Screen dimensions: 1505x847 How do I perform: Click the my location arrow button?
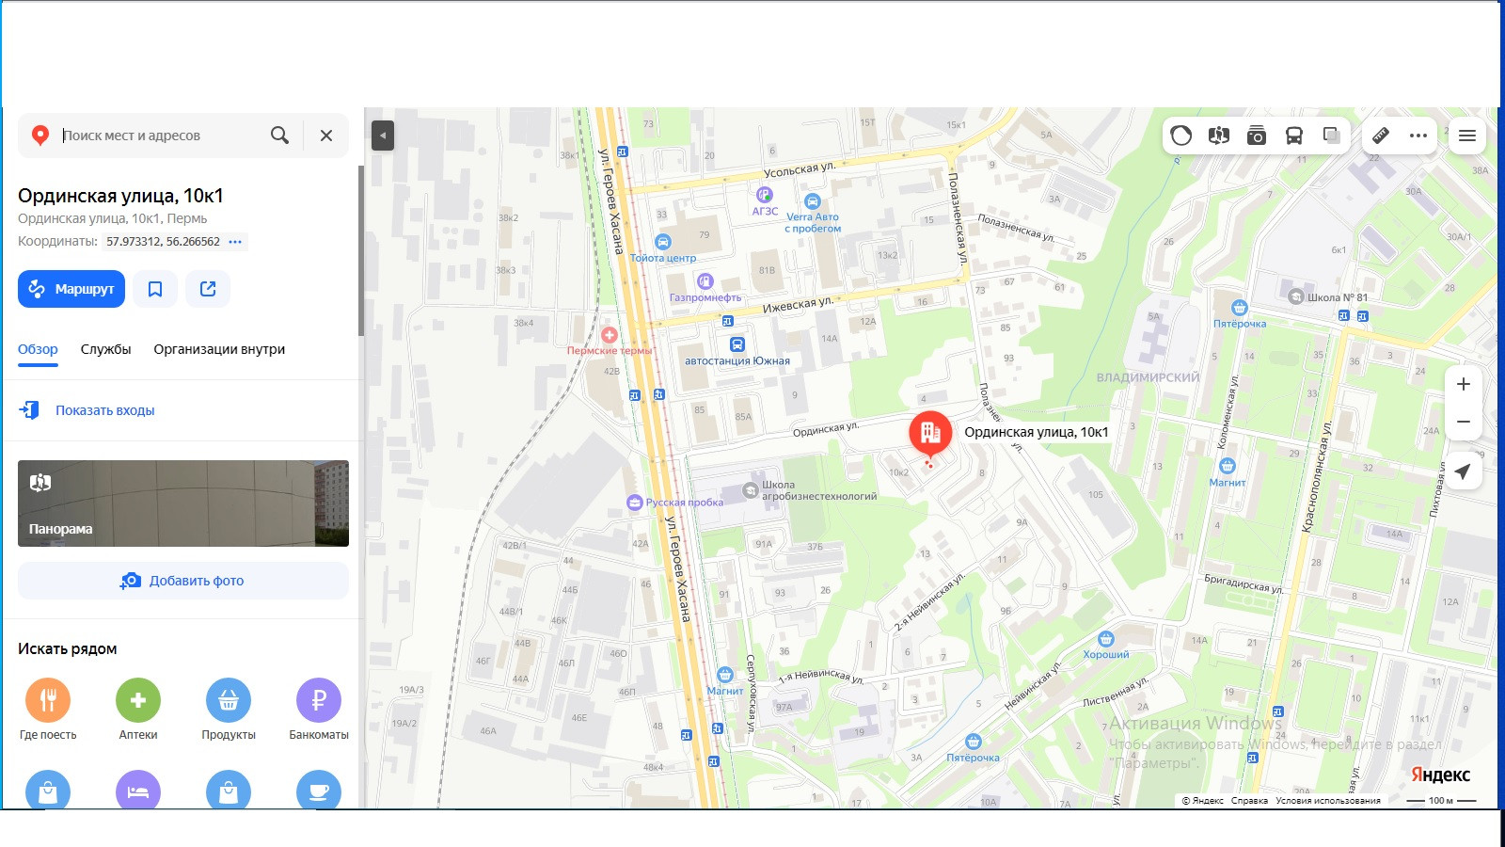coord(1464,471)
